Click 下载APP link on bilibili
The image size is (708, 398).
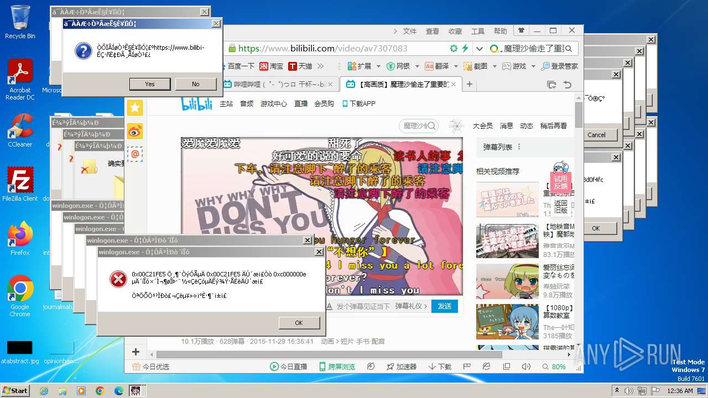click(358, 103)
